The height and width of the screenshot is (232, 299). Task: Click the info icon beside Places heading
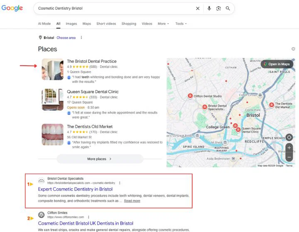(x=293, y=49)
